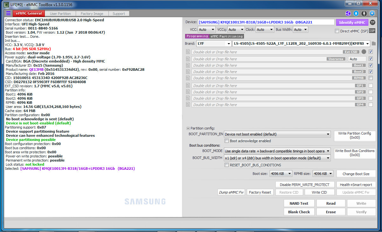Click the ISP pinout badge icon

coord(372,31)
